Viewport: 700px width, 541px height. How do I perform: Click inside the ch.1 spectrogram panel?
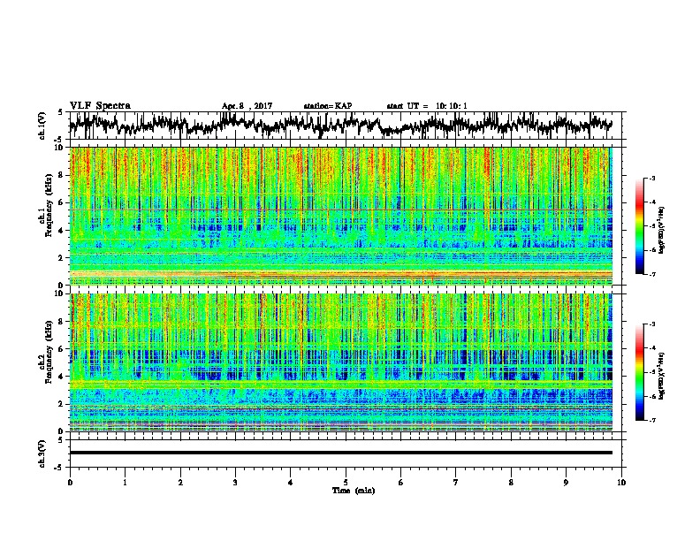(x=340, y=216)
